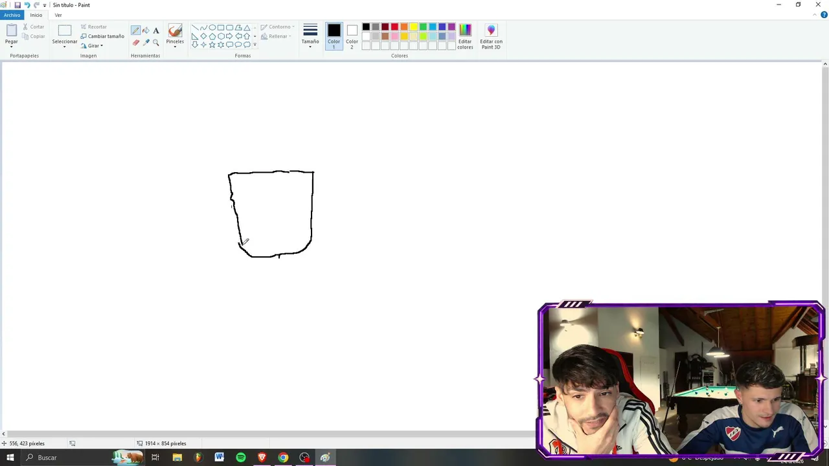The image size is (829, 466).
Task: Click the Seleccionar rectangle selection icon
Action: coord(65,30)
